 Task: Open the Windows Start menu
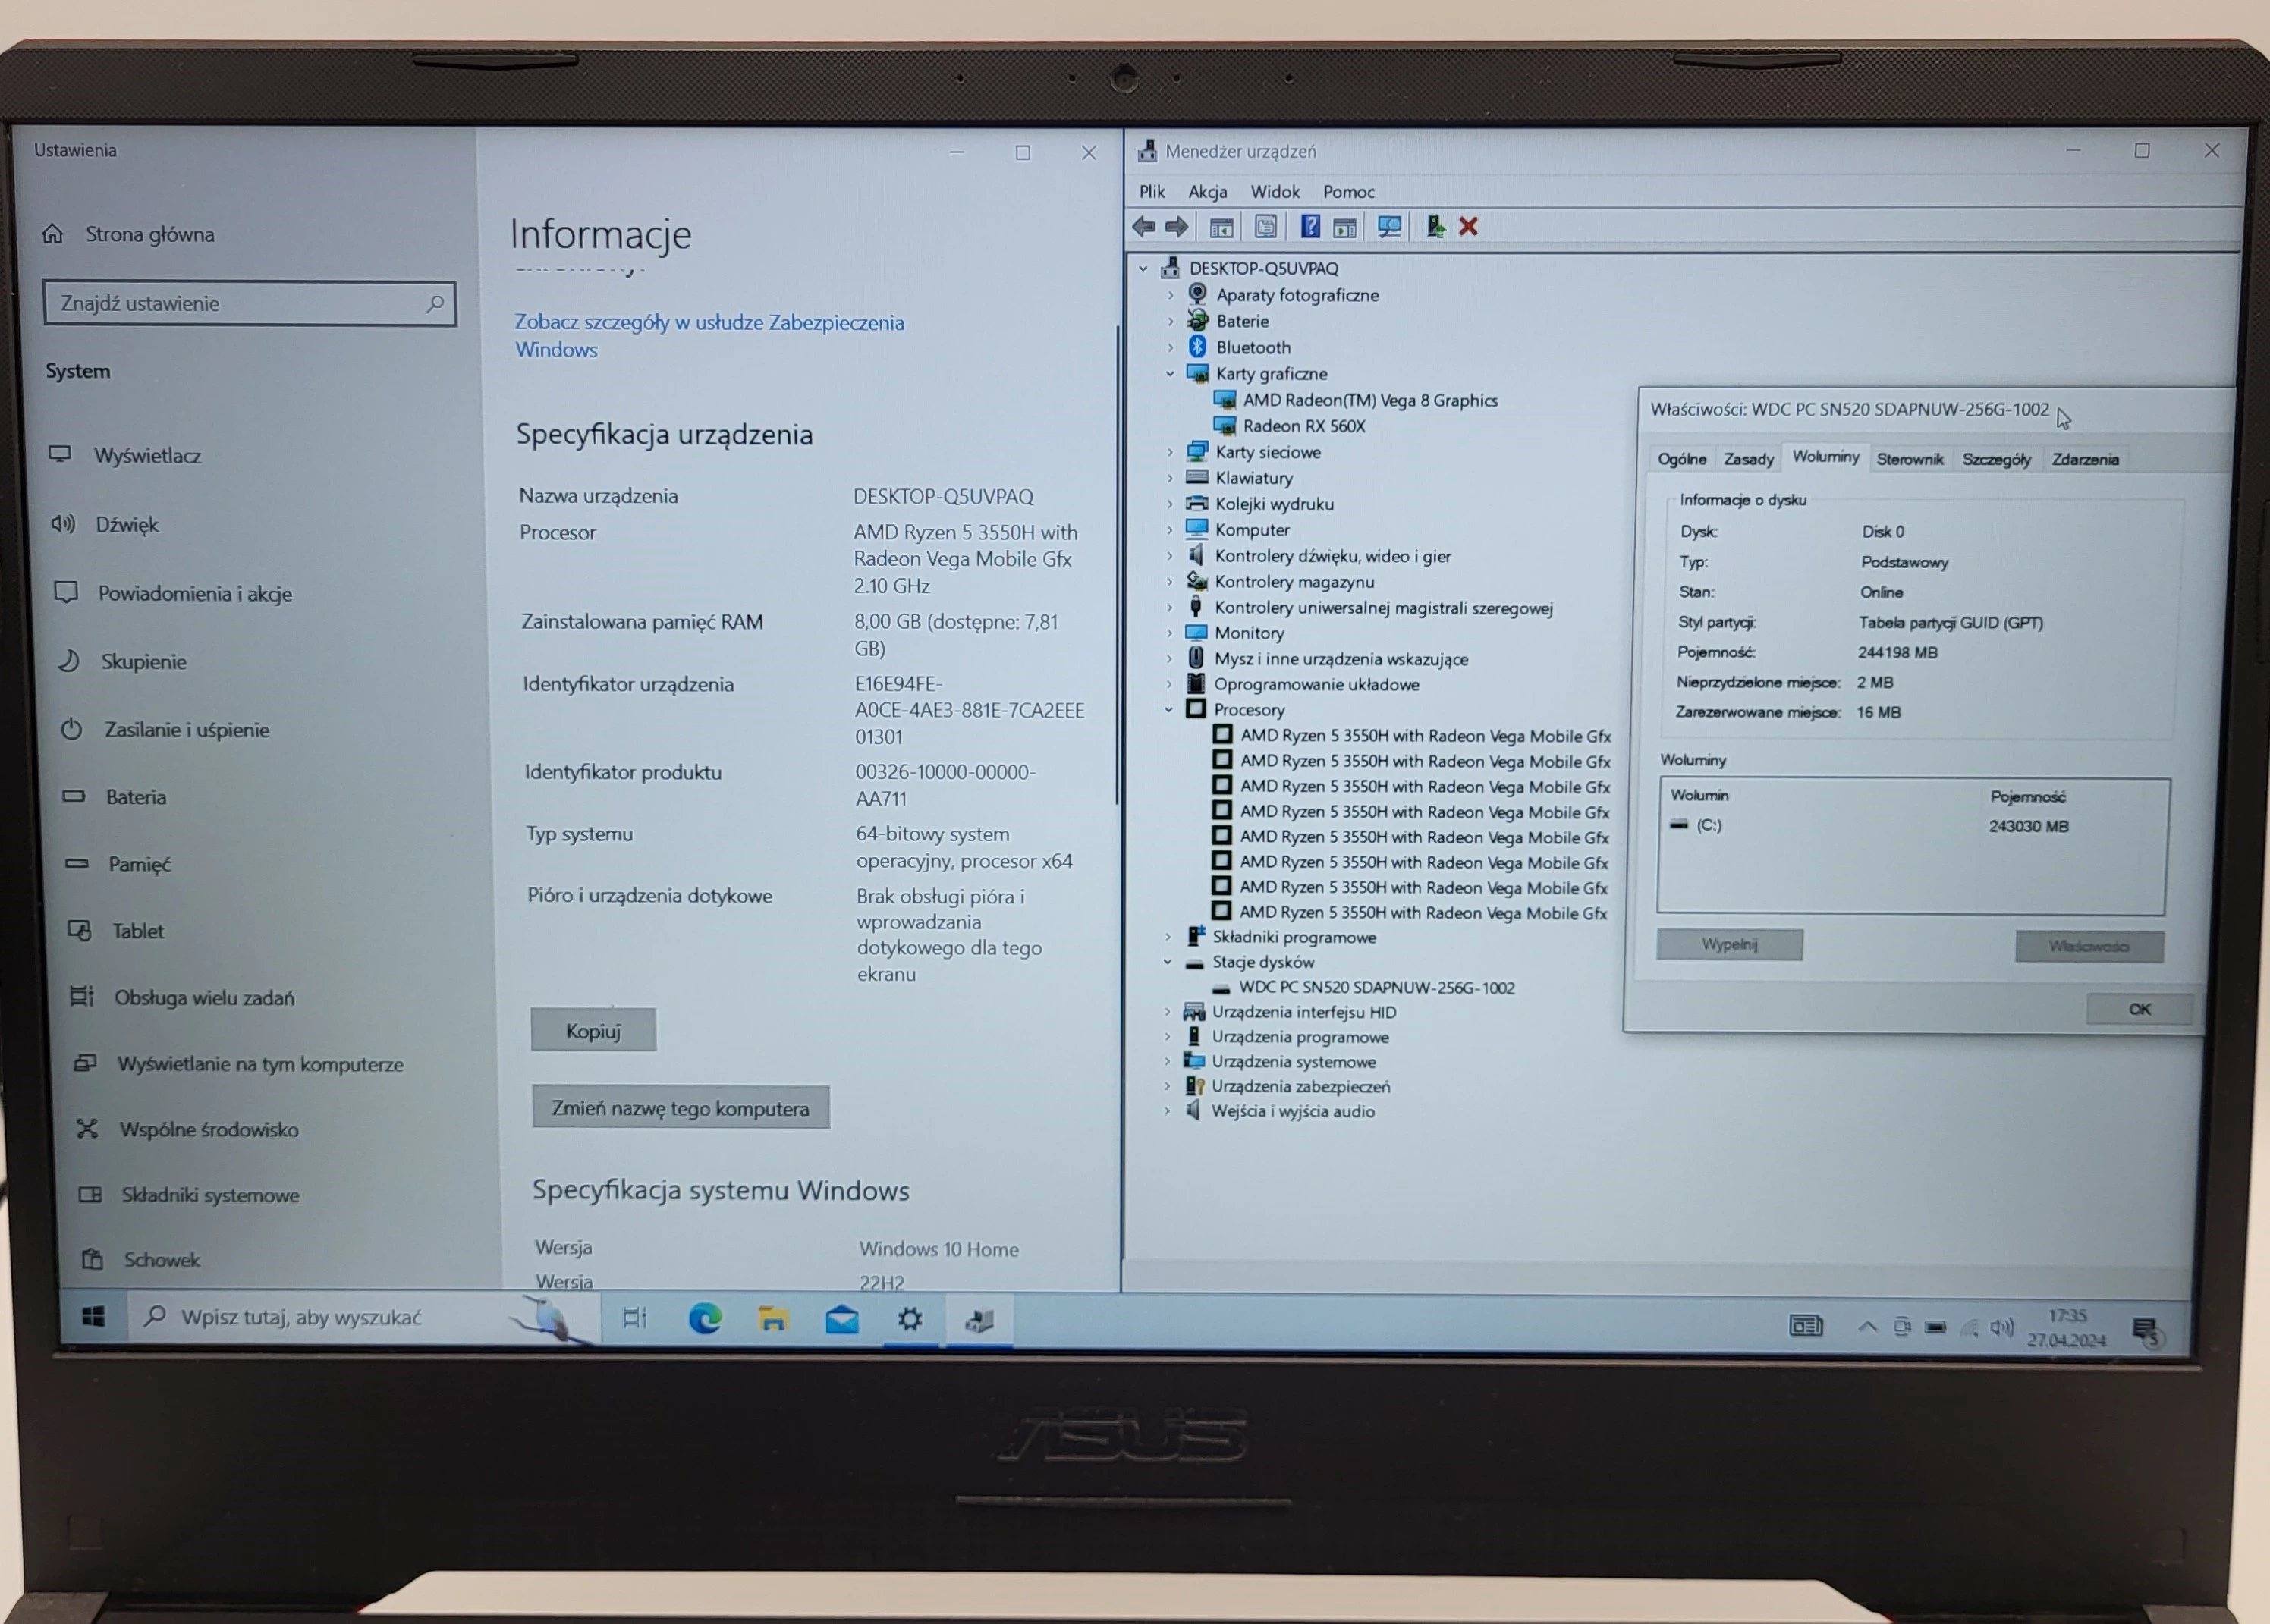[x=94, y=1317]
